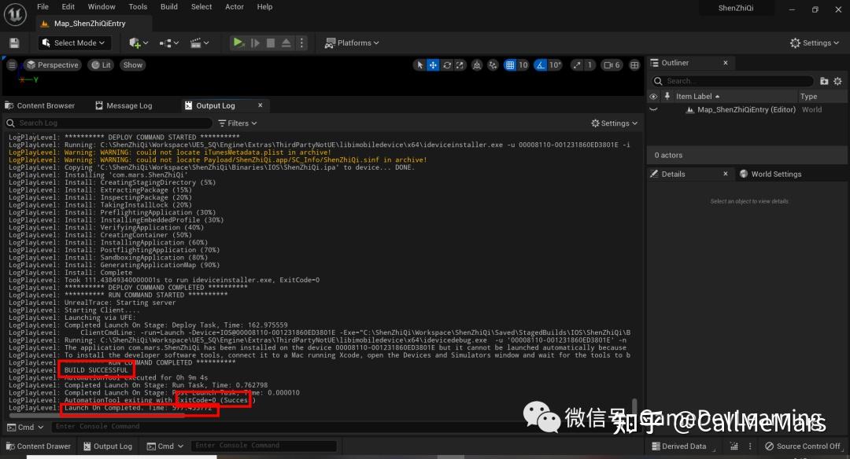Viewport: 850px width, 459px height.
Task: Open the Derived Data status bar menu
Action: click(678, 446)
